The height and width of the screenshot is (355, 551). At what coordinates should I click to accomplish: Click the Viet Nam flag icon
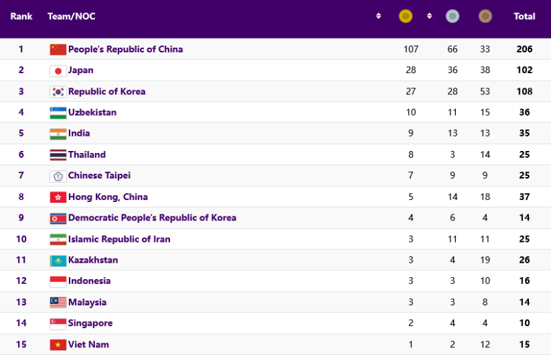coord(58,345)
